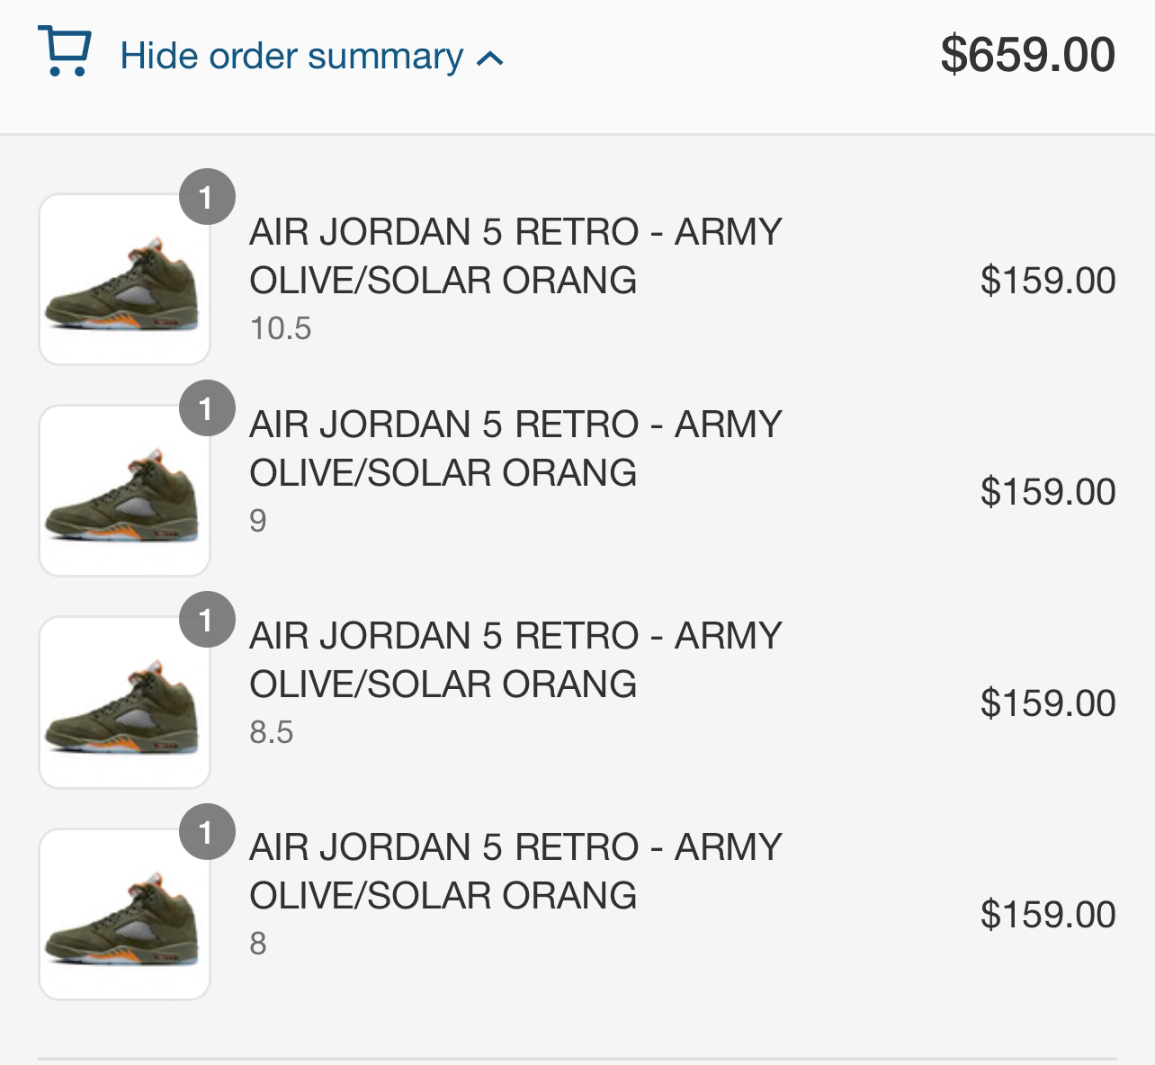
Task: Open thumbnail of size 8 Jordan 5
Action: (124, 914)
